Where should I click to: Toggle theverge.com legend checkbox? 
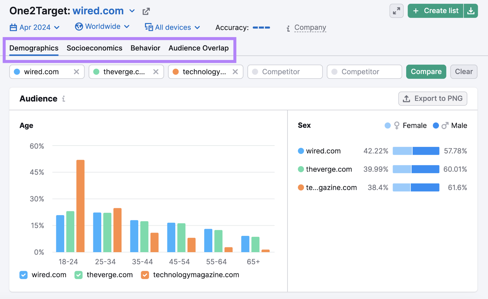(78, 275)
